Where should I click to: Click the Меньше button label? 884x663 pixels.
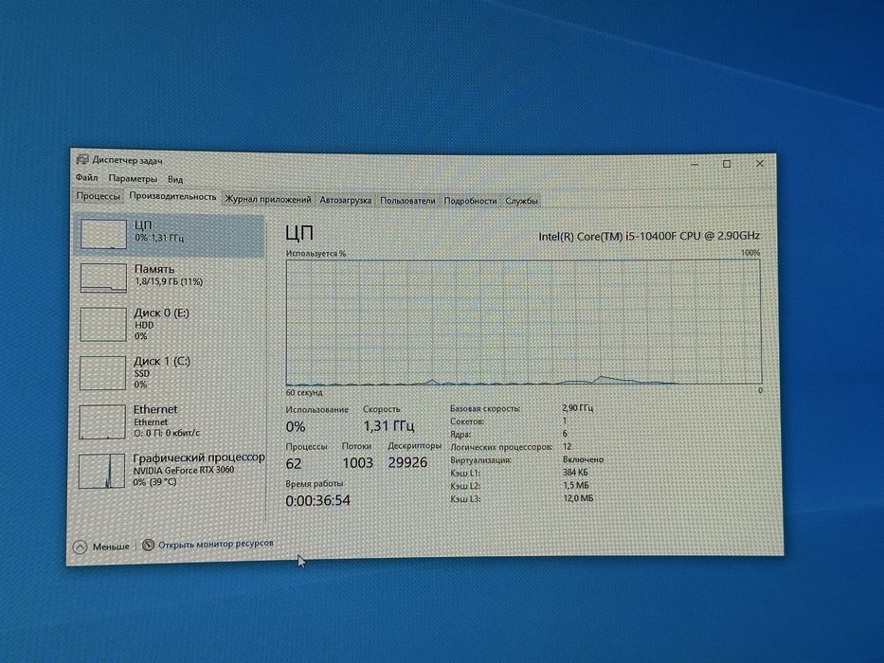(x=111, y=547)
